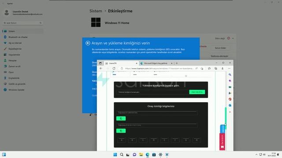Open the Edge profile icon
Screen dimensions: 282x158
(x=223, y=68)
